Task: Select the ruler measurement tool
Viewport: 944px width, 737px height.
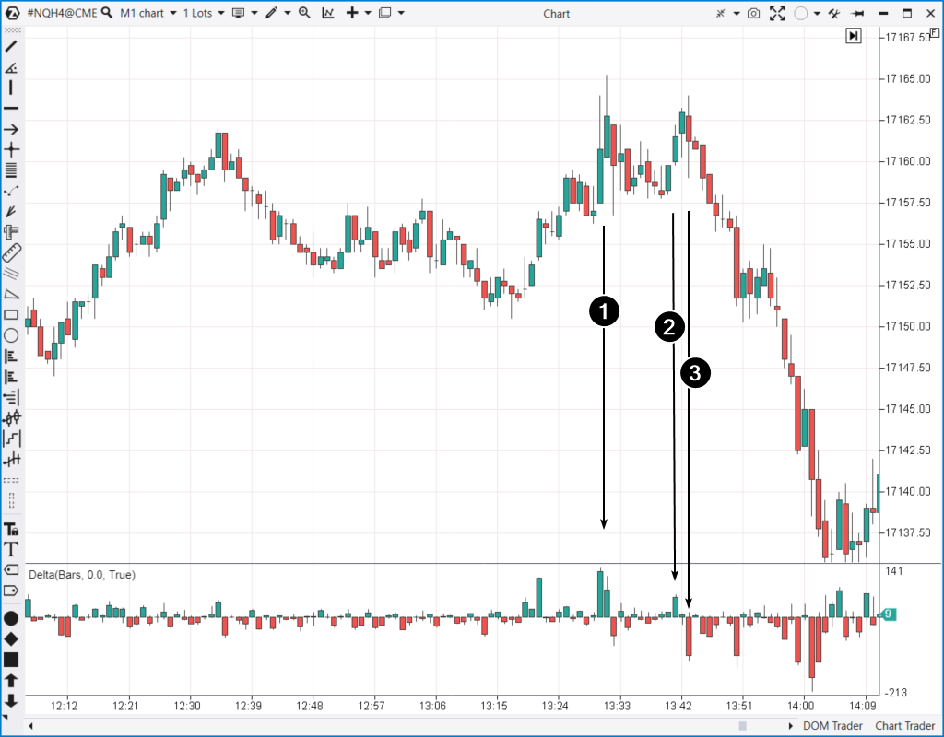Action: [x=11, y=252]
